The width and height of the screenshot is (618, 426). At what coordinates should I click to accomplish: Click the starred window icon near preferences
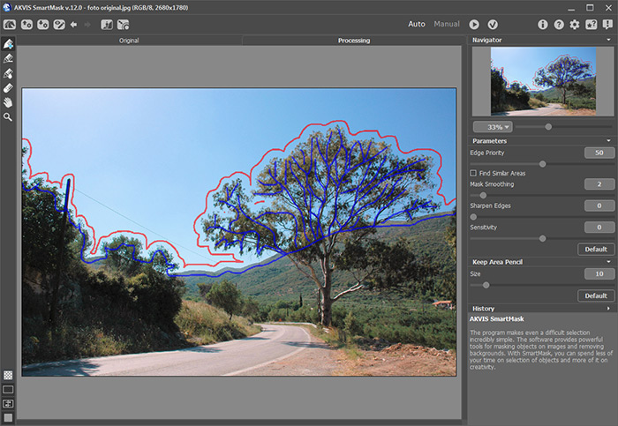[591, 25]
